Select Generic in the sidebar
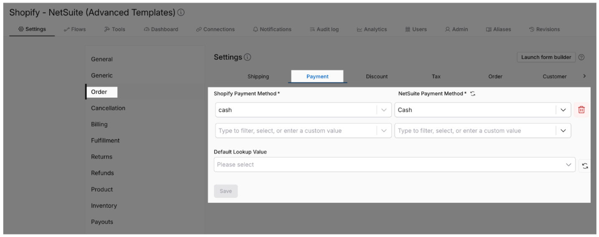The width and height of the screenshot is (599, 237). coord(102,76)
